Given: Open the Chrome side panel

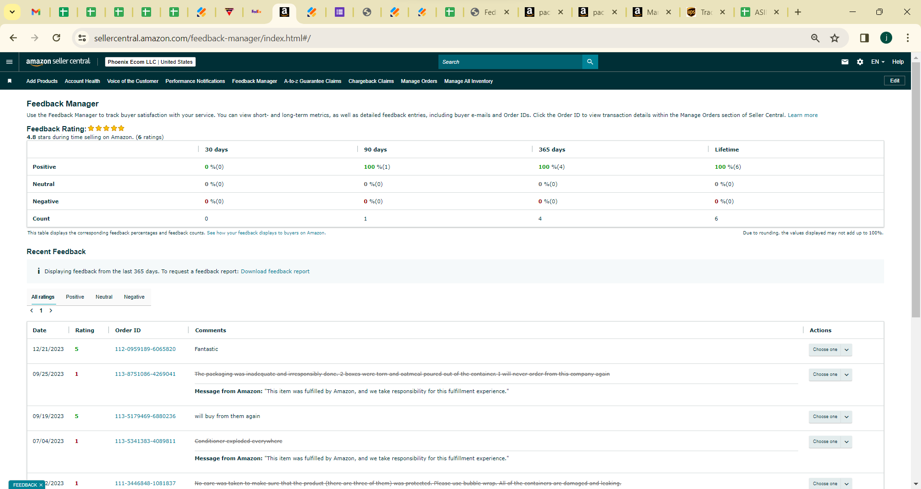Looking at the screenshot, I should (864, 38).
